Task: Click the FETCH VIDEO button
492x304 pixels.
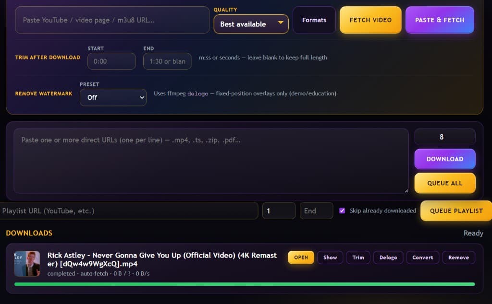Action: click(370, 20)
